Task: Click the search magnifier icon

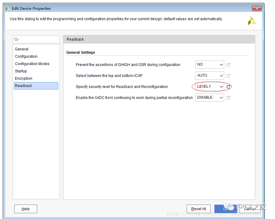Action: [17, 39]
